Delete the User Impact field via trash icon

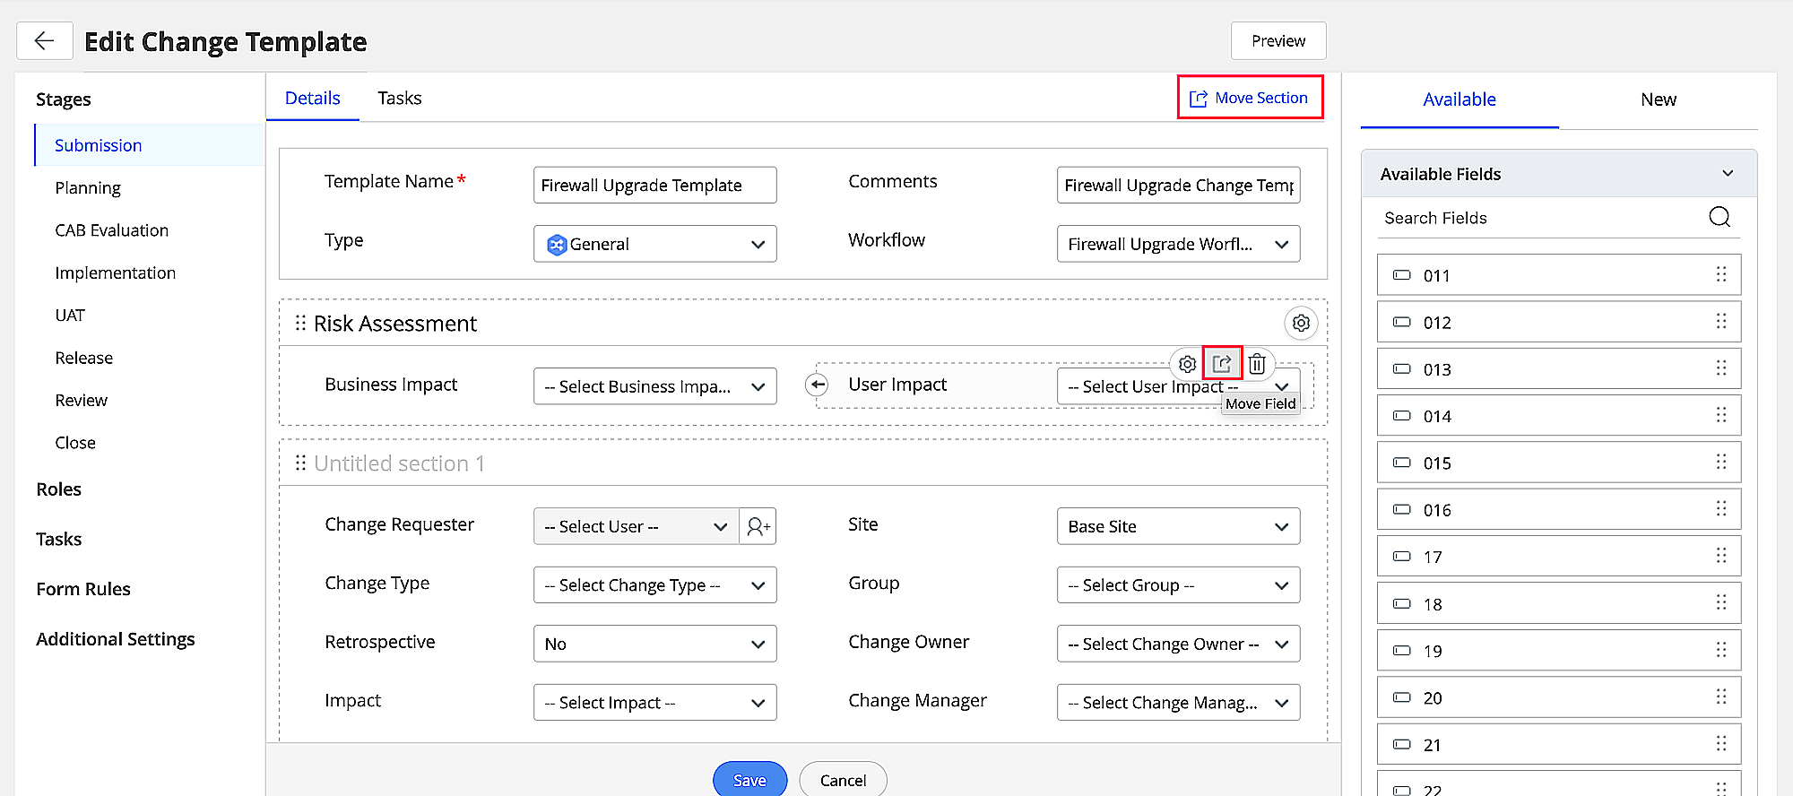tap(1257, 364)
